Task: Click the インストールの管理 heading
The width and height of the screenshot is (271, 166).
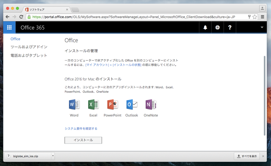Action: tap(81, 51)
